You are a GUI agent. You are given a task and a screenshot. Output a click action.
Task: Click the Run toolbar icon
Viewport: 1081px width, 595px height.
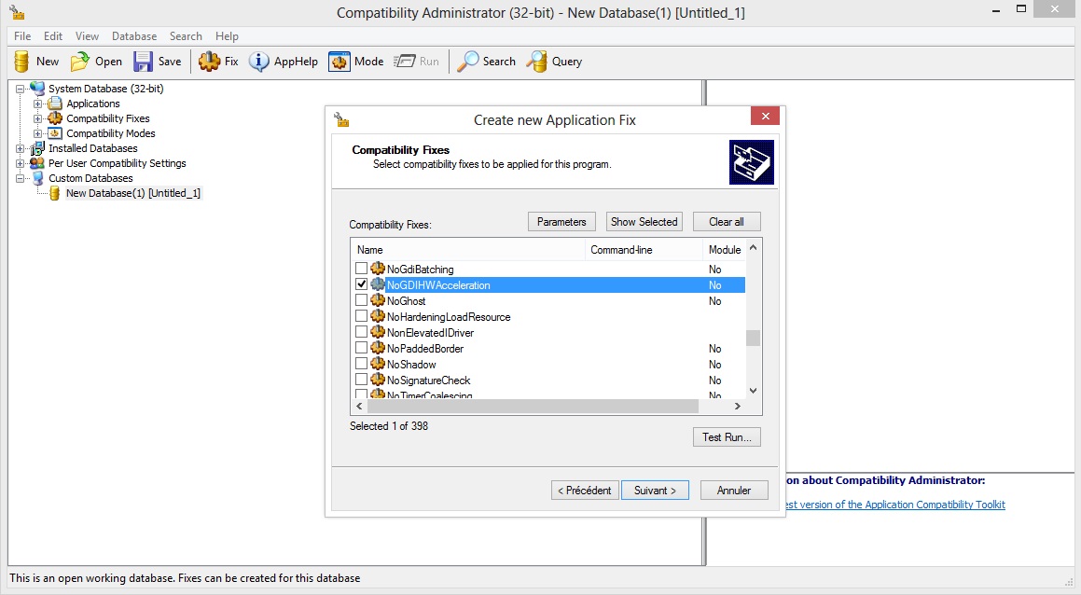coord(404,62)
